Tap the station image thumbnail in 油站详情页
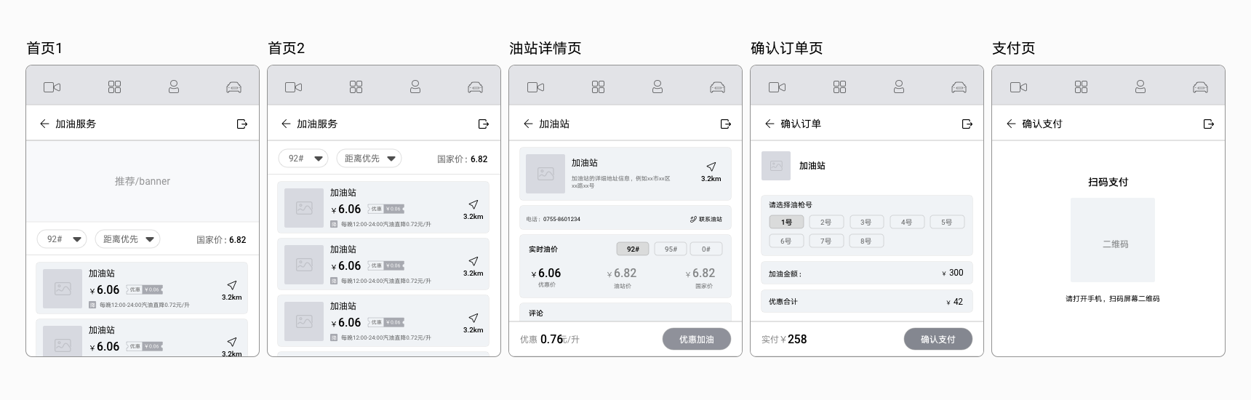1251x400 pixels. click(545, 174)
